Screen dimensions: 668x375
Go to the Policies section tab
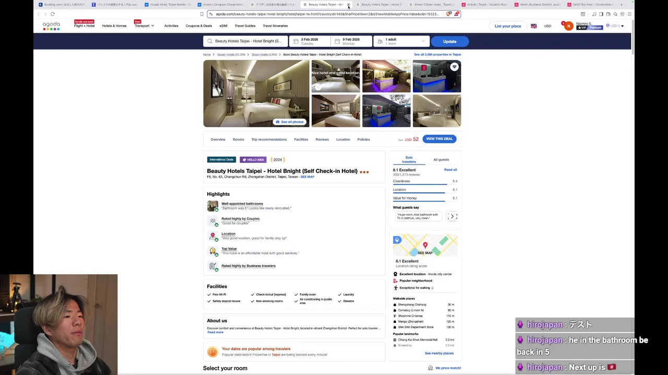(364, 140)
